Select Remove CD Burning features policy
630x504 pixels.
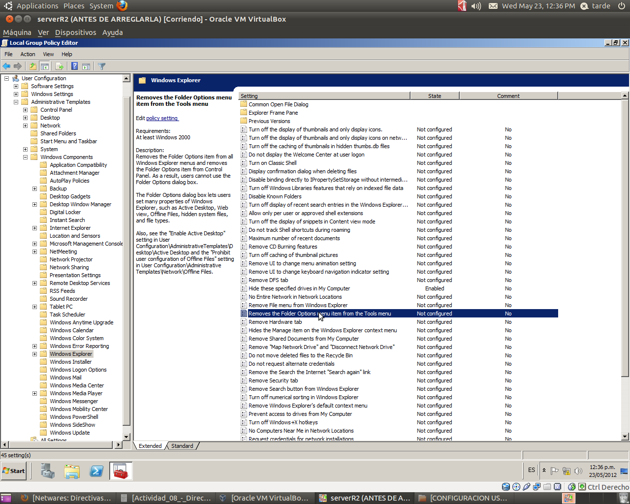click(283, 247)
